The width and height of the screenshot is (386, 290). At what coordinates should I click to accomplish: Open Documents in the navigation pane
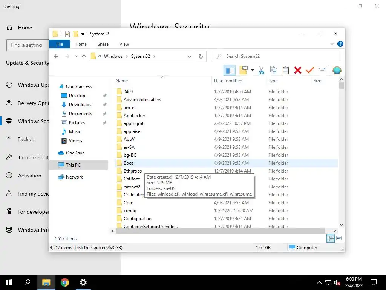(80, 113)
